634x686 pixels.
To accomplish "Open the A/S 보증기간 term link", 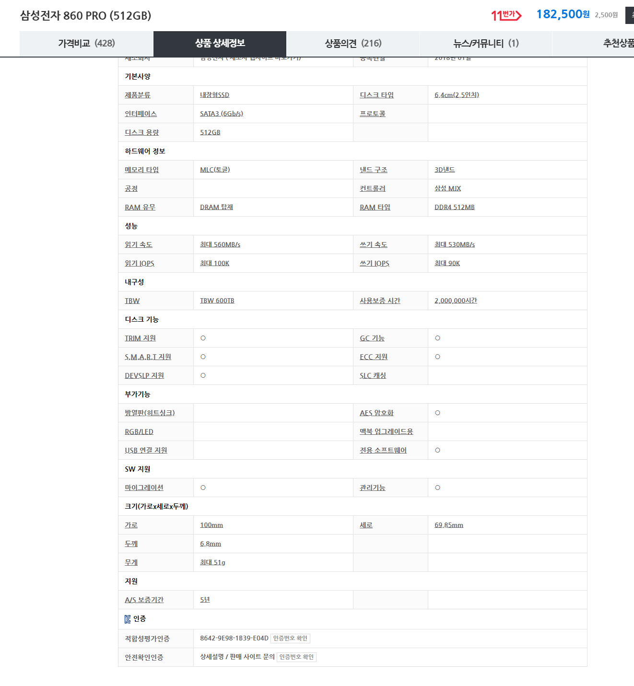I will coord(144,600).
